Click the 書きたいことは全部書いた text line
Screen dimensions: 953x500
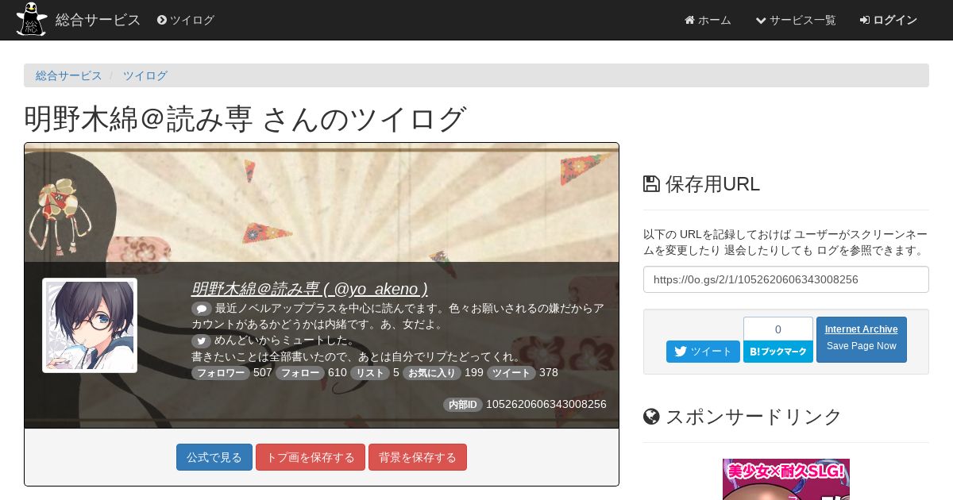[x=357, y=356]
